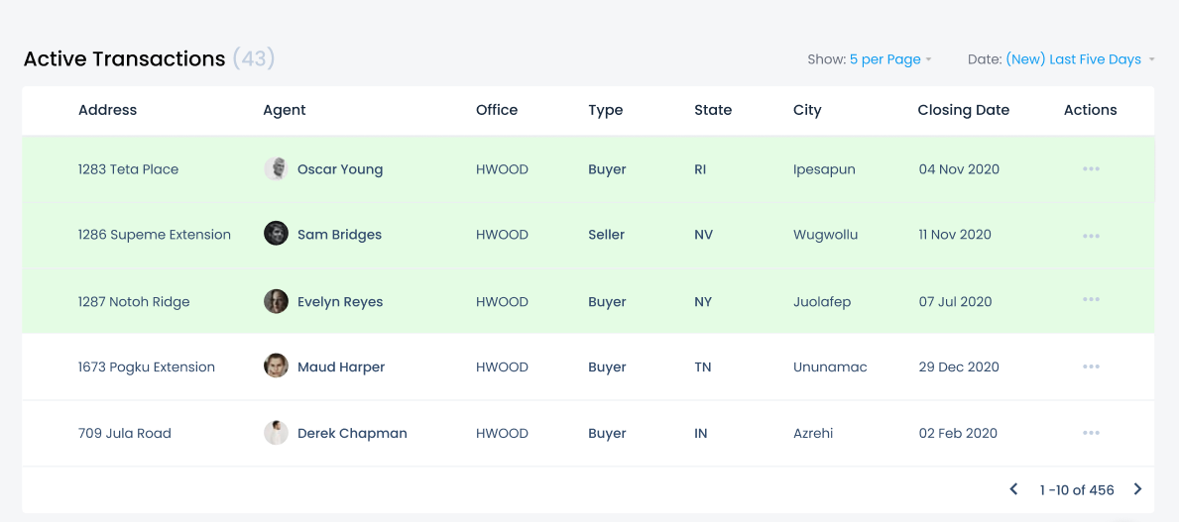The image size is (1179, 522).
Task: Select the 709 Jula Road address
Action: (125, 434)
